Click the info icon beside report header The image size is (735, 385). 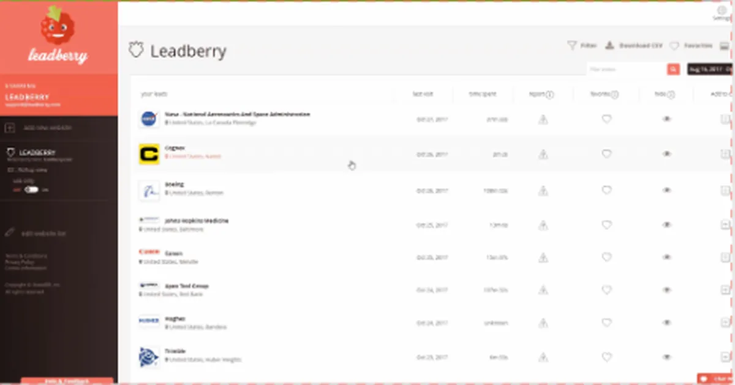pyautogui.click(x=549, y=95)
